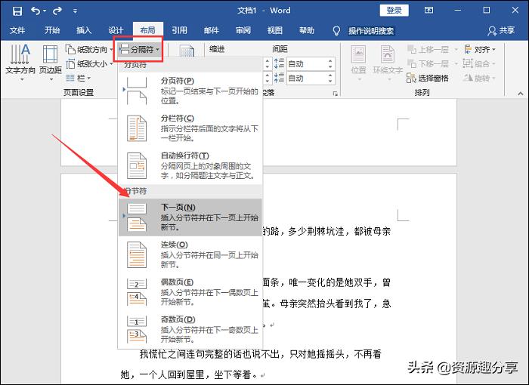Screen dimensions: 529x385
Task: Switch to the 视图 tab
Action: pyautogui.click(x=275, y=30)
